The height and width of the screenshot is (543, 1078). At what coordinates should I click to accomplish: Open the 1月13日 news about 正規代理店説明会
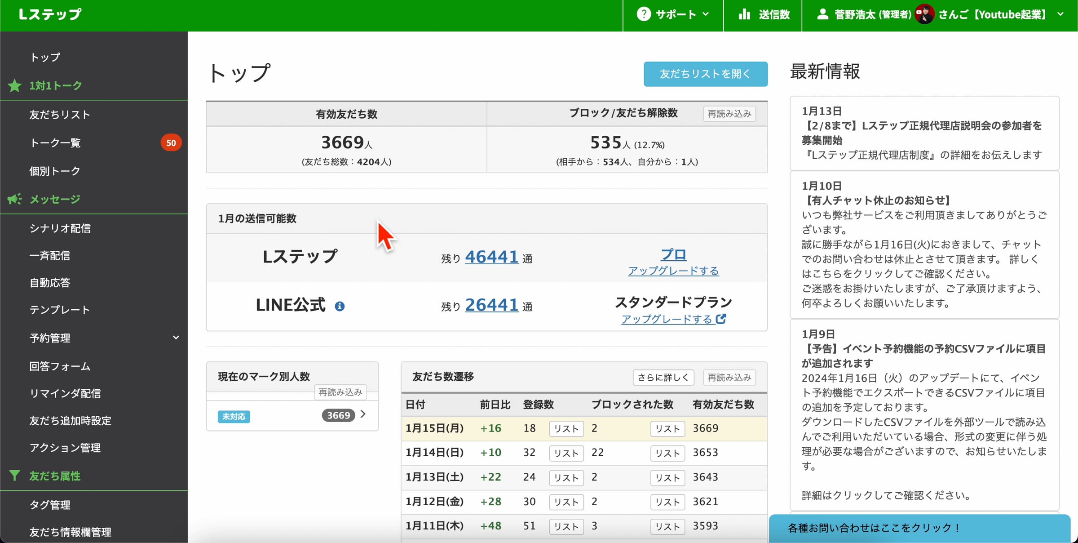click(924, 133)
